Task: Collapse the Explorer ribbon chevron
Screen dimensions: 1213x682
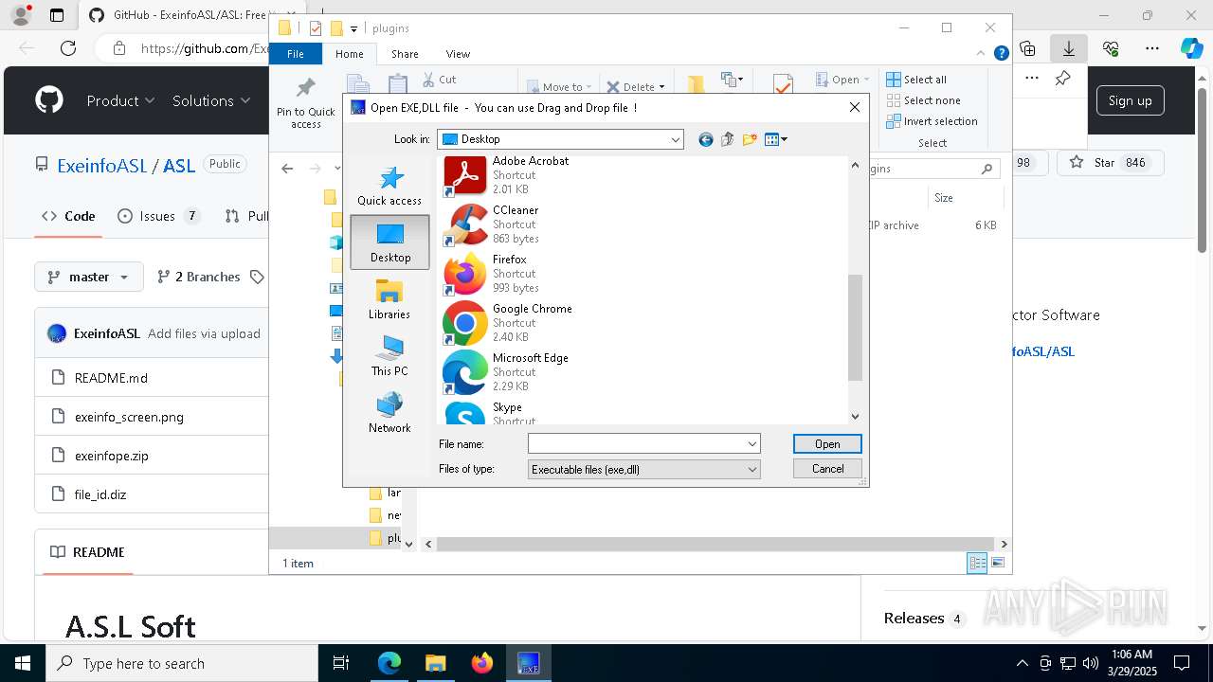Action: click(982, 54)
